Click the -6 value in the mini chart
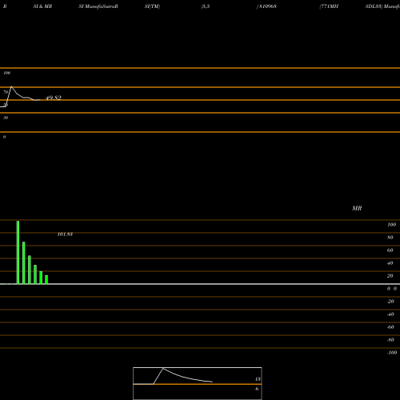Viewport: 400px width, 400px height. (257, 389)
